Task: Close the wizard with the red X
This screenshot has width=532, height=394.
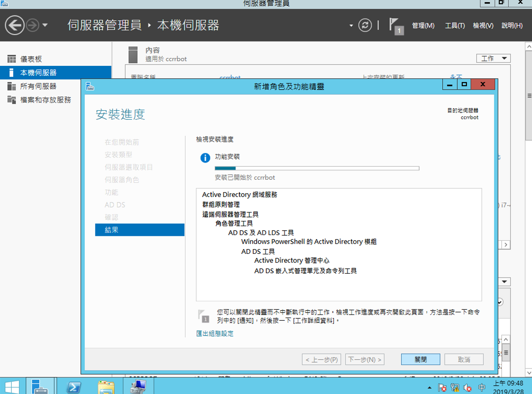Action: coord(483,84)
